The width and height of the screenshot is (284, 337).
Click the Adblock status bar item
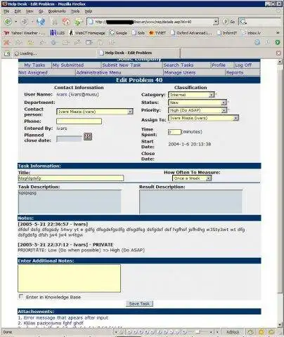click(233, 332)
